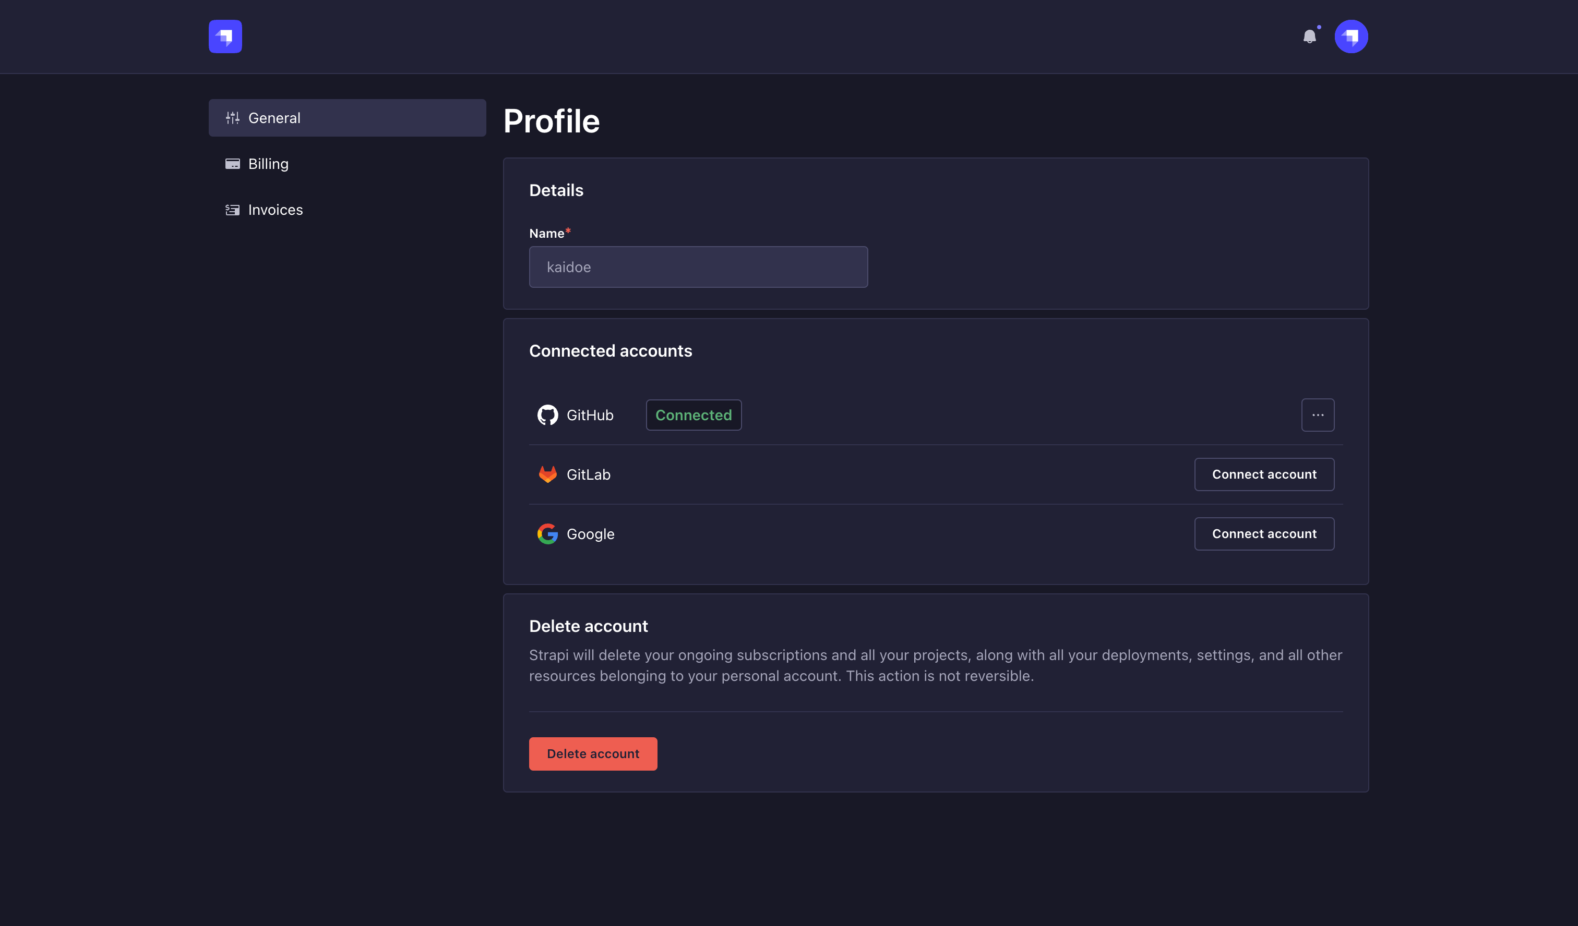Image resolution: width=1578 pixels, height=926 pixels.
Task: Click the Strapi logo in the header
Action: (225, 36)
